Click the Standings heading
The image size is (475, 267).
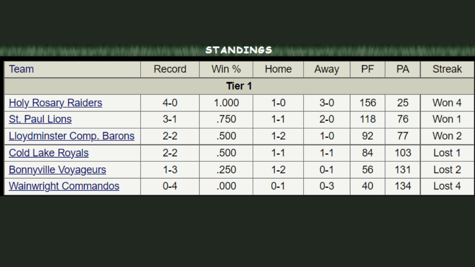(239, 50)
